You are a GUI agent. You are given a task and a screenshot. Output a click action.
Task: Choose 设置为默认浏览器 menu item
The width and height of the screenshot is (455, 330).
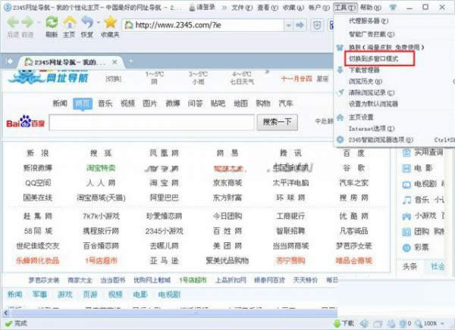(373, 104)
